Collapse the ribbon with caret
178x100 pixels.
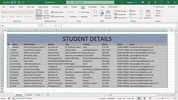(x=176, y=21)
